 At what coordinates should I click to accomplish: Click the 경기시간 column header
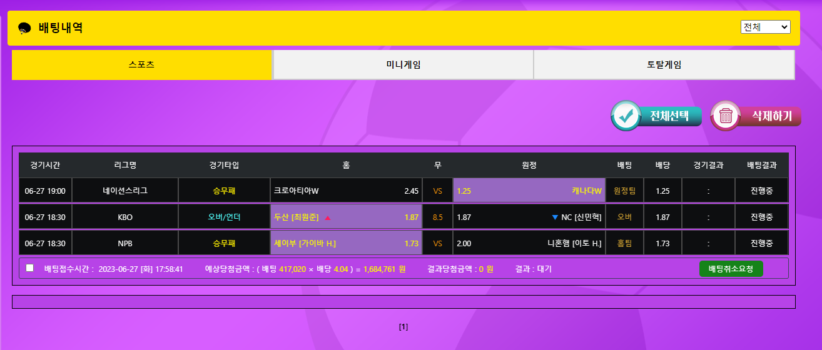[x=45, y=166]
